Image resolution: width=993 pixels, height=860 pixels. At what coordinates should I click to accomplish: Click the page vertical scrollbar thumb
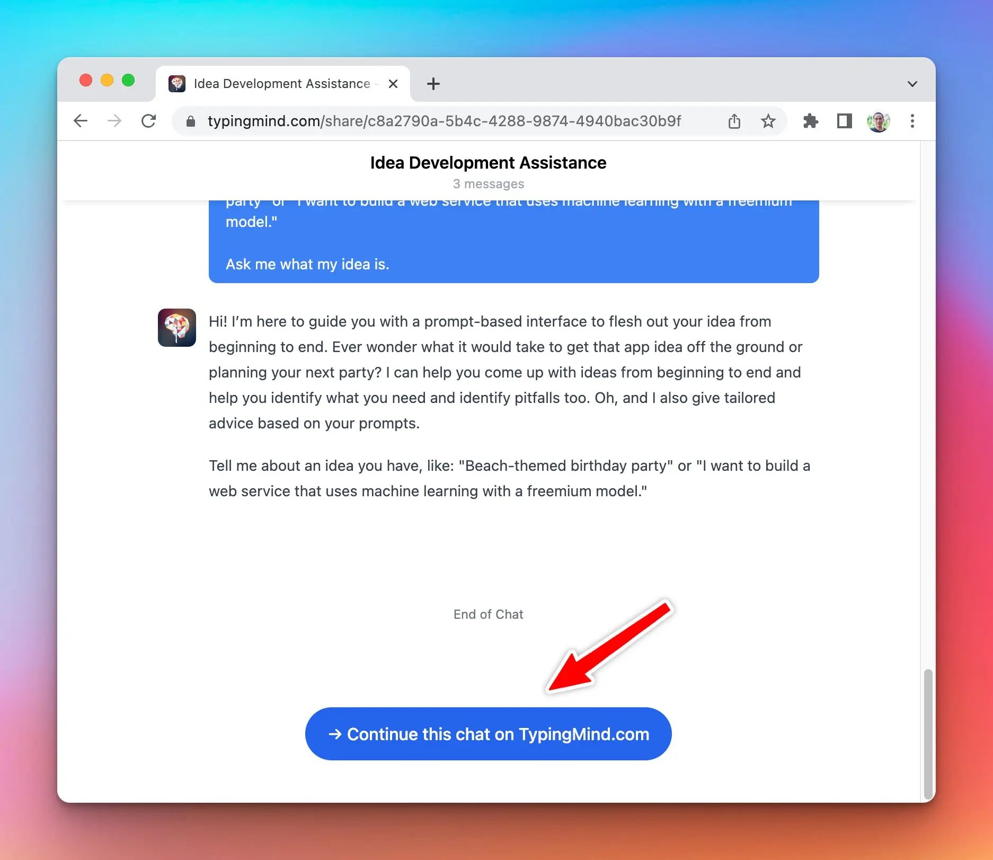coord(928,734)
